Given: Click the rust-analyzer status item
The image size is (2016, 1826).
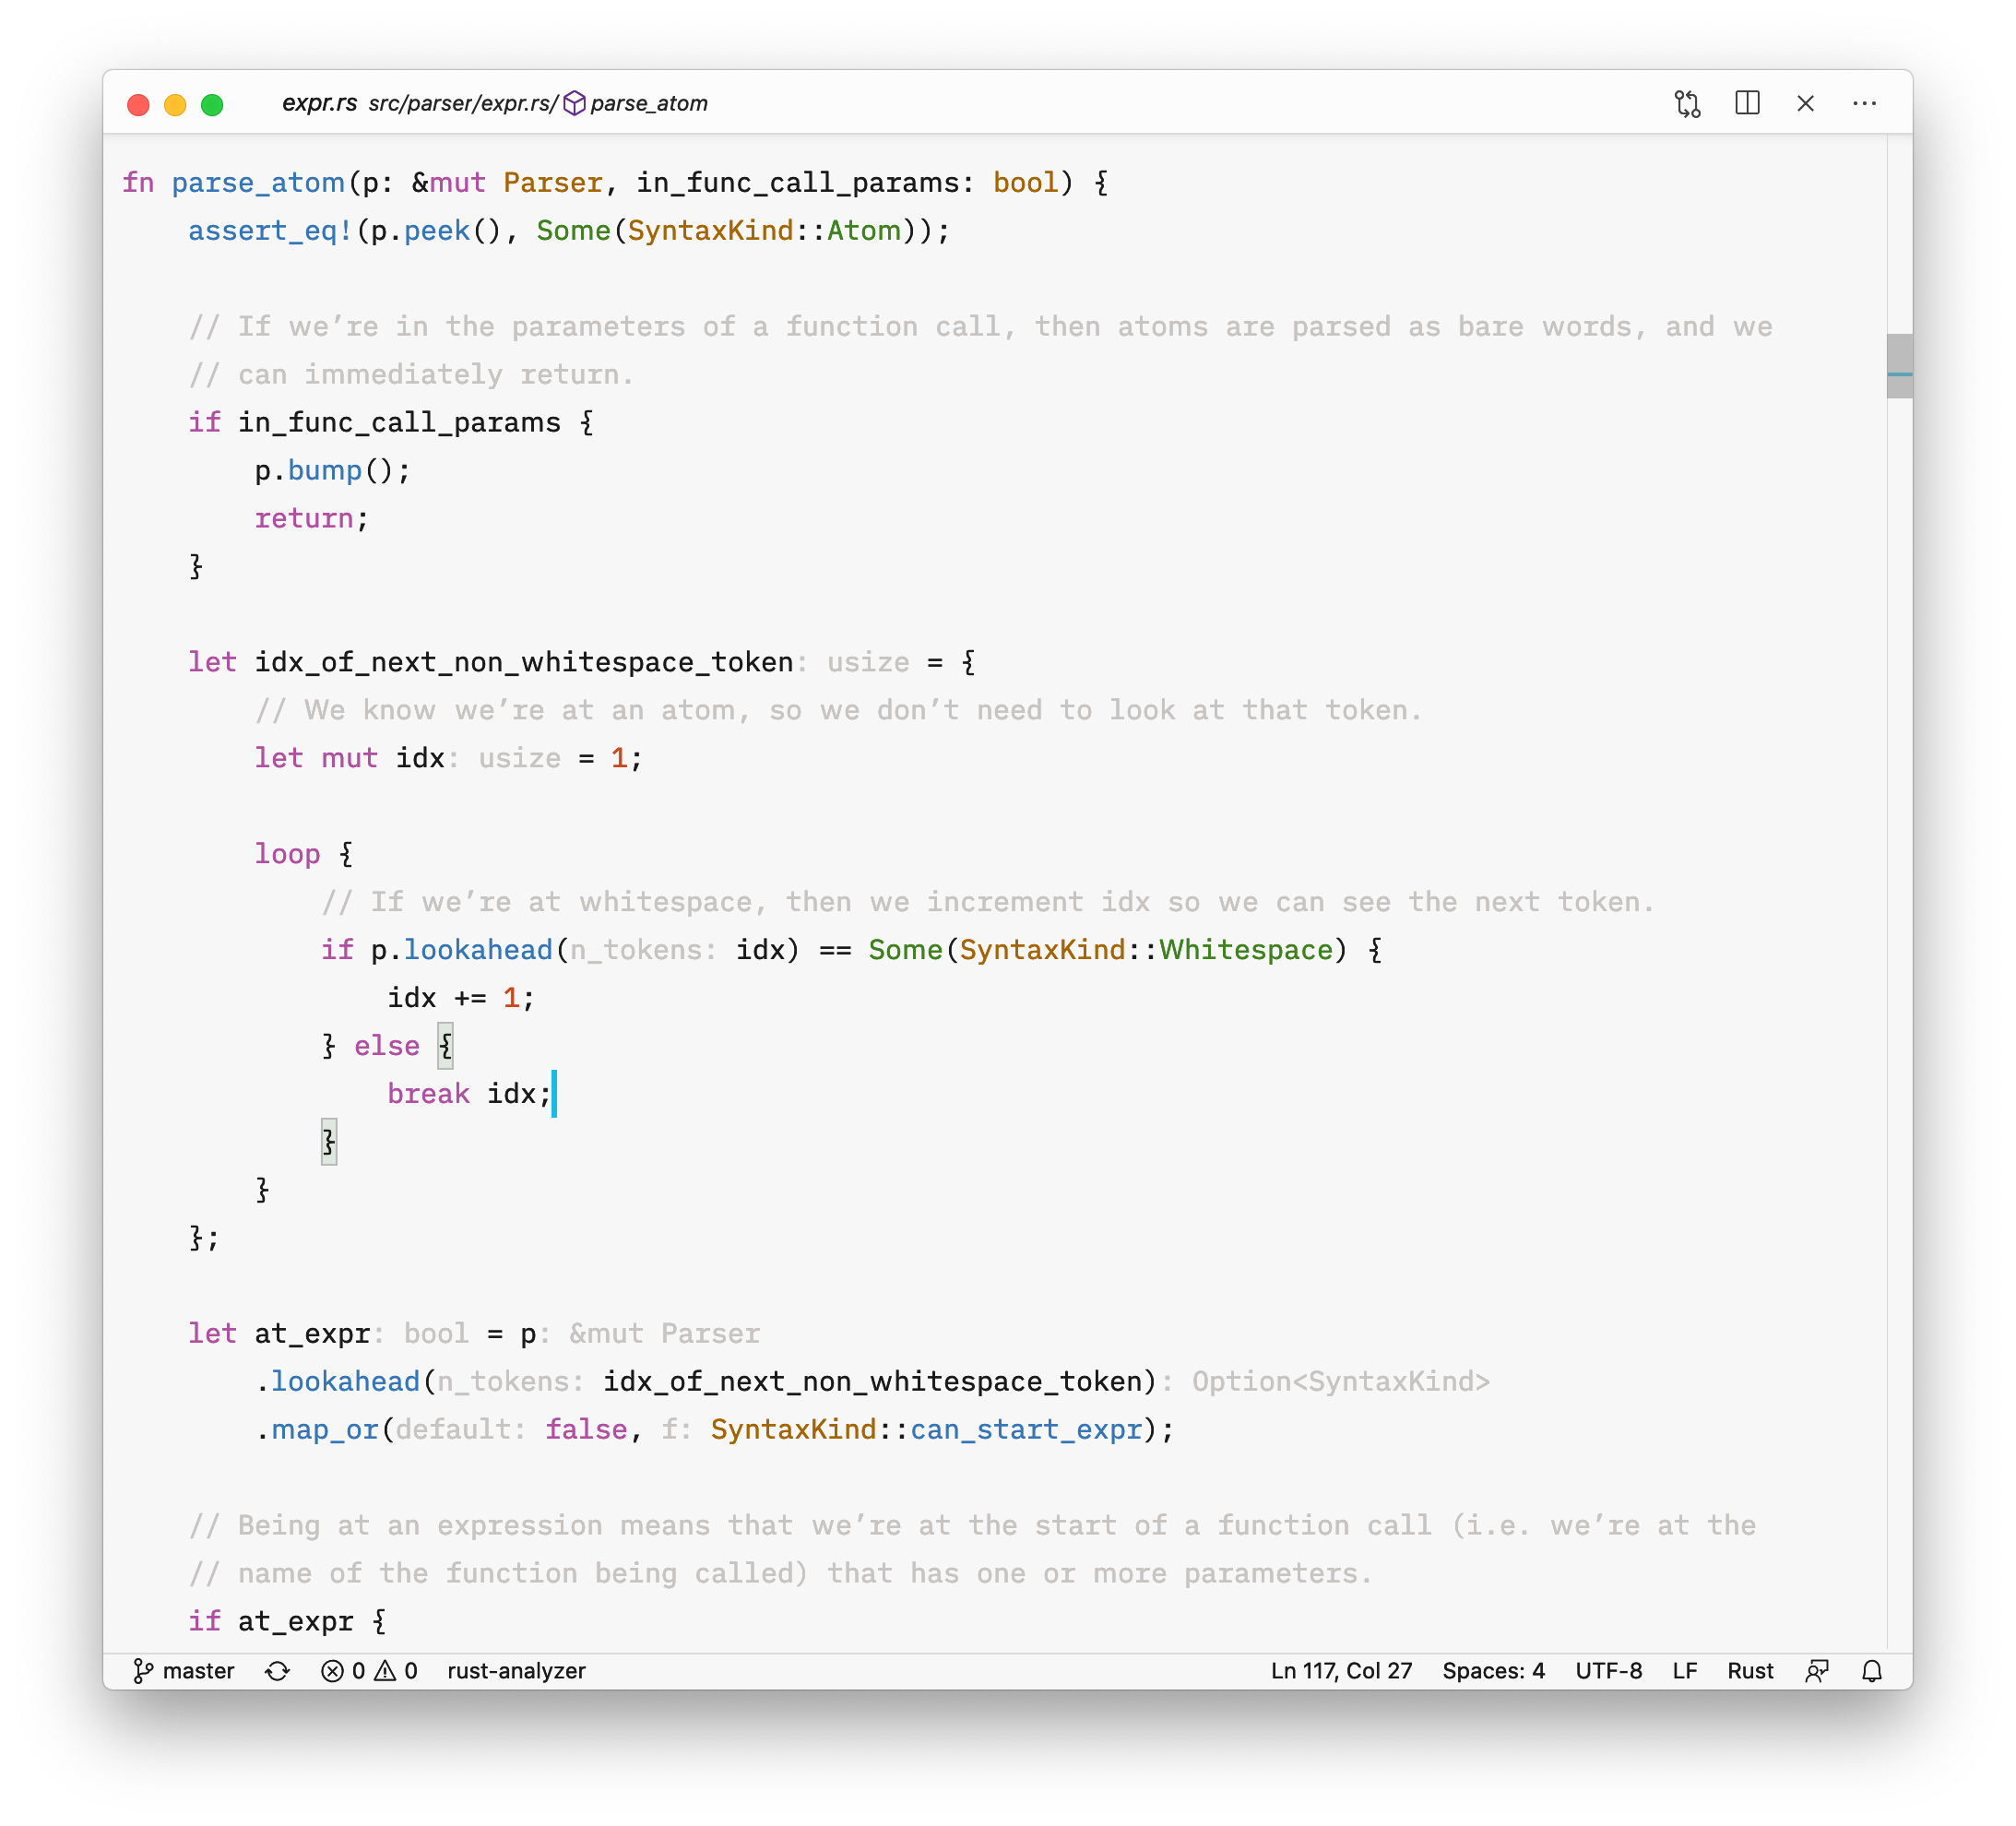Looking at the screenshot, I should click(516, 1671).
